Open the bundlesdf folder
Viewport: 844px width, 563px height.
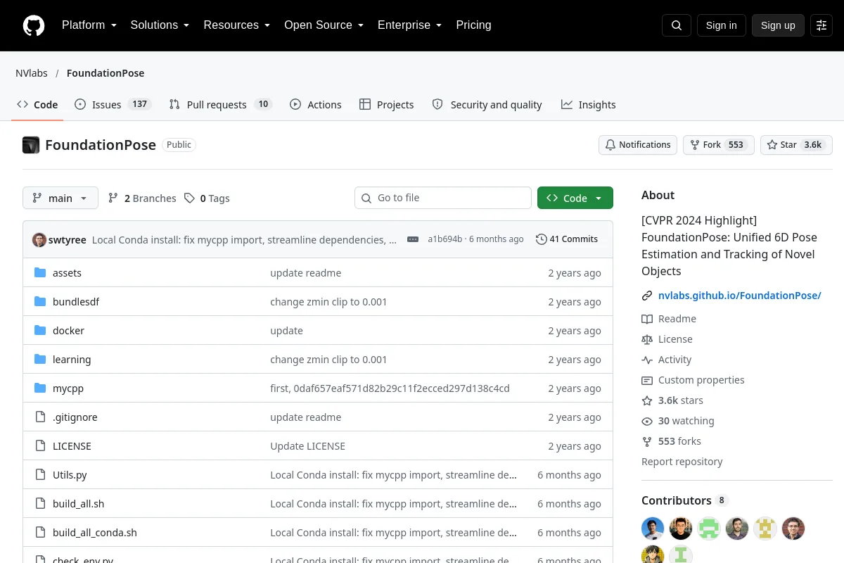pyautogui.click(x=76, y=302)
